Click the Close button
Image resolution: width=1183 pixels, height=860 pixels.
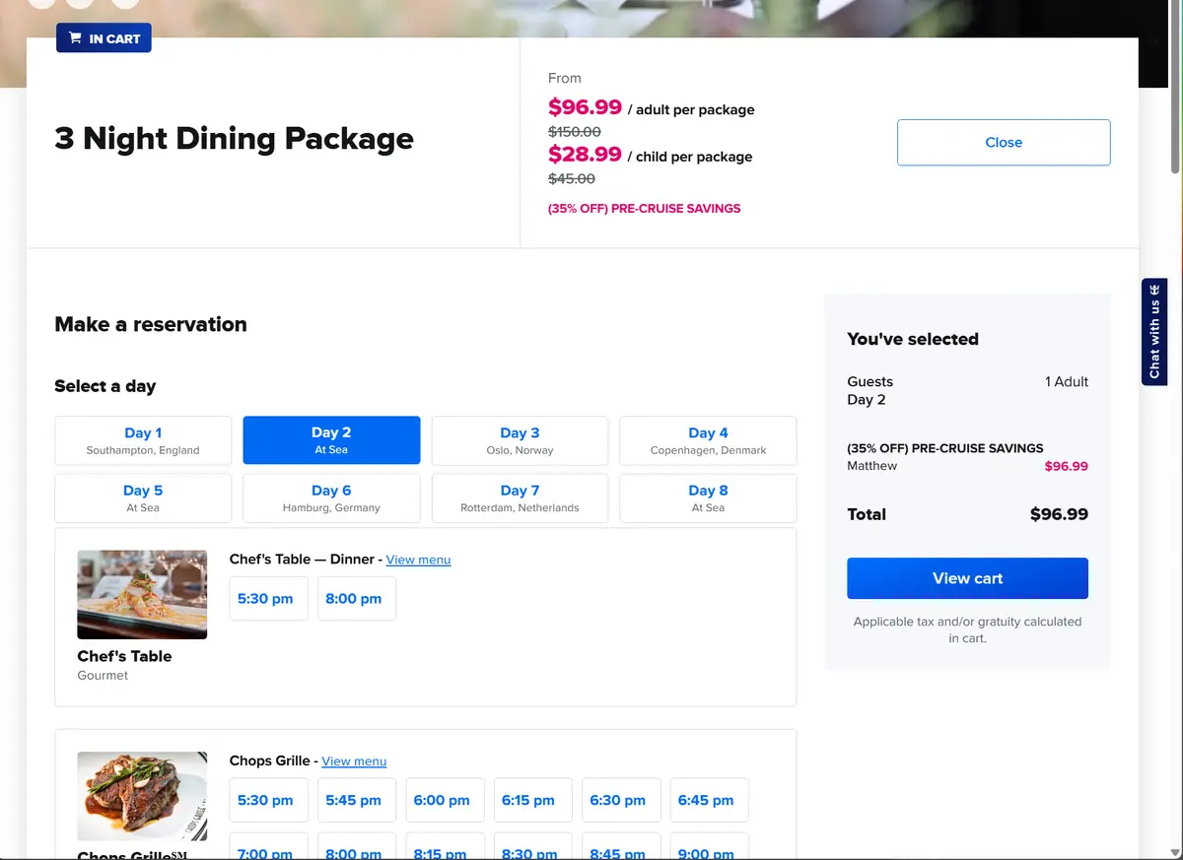pos(1004,143)
